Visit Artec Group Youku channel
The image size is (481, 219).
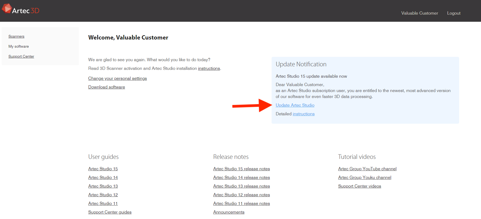click(x=365, y=178)
